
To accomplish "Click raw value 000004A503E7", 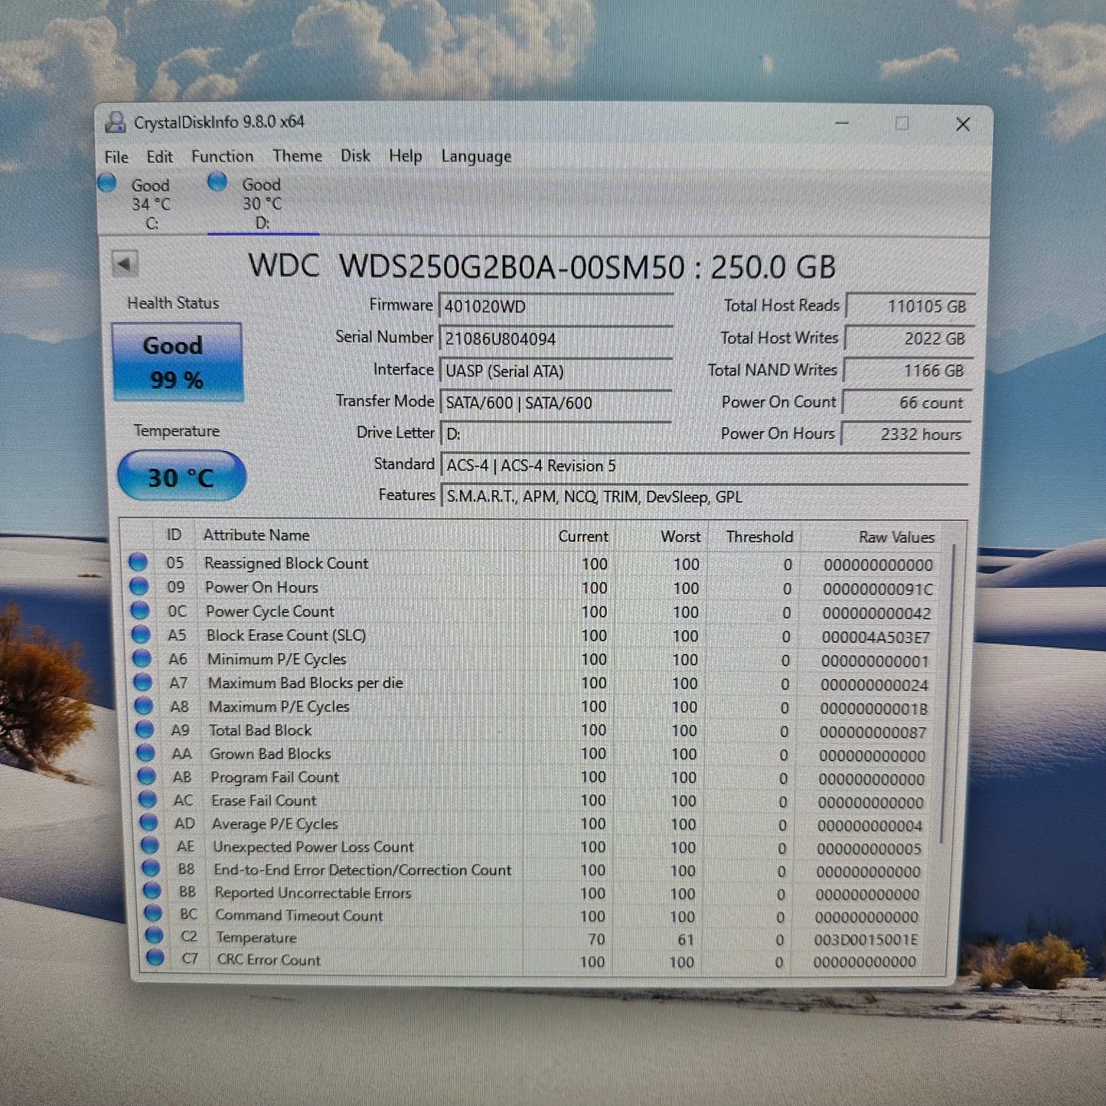I will [876, 637].
